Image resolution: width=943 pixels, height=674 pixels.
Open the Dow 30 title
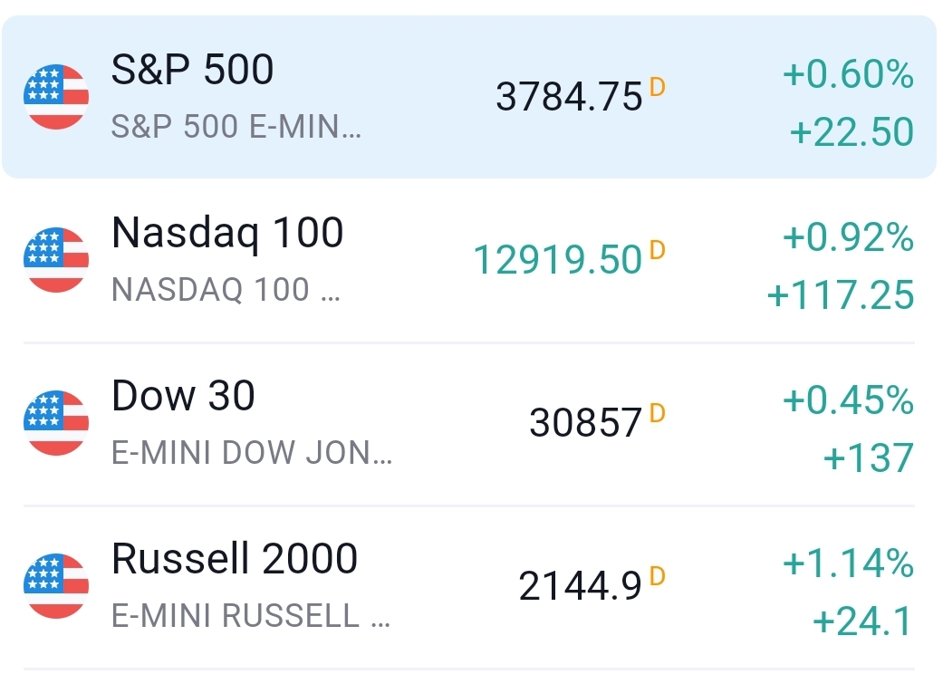click(x=183, y=396)
